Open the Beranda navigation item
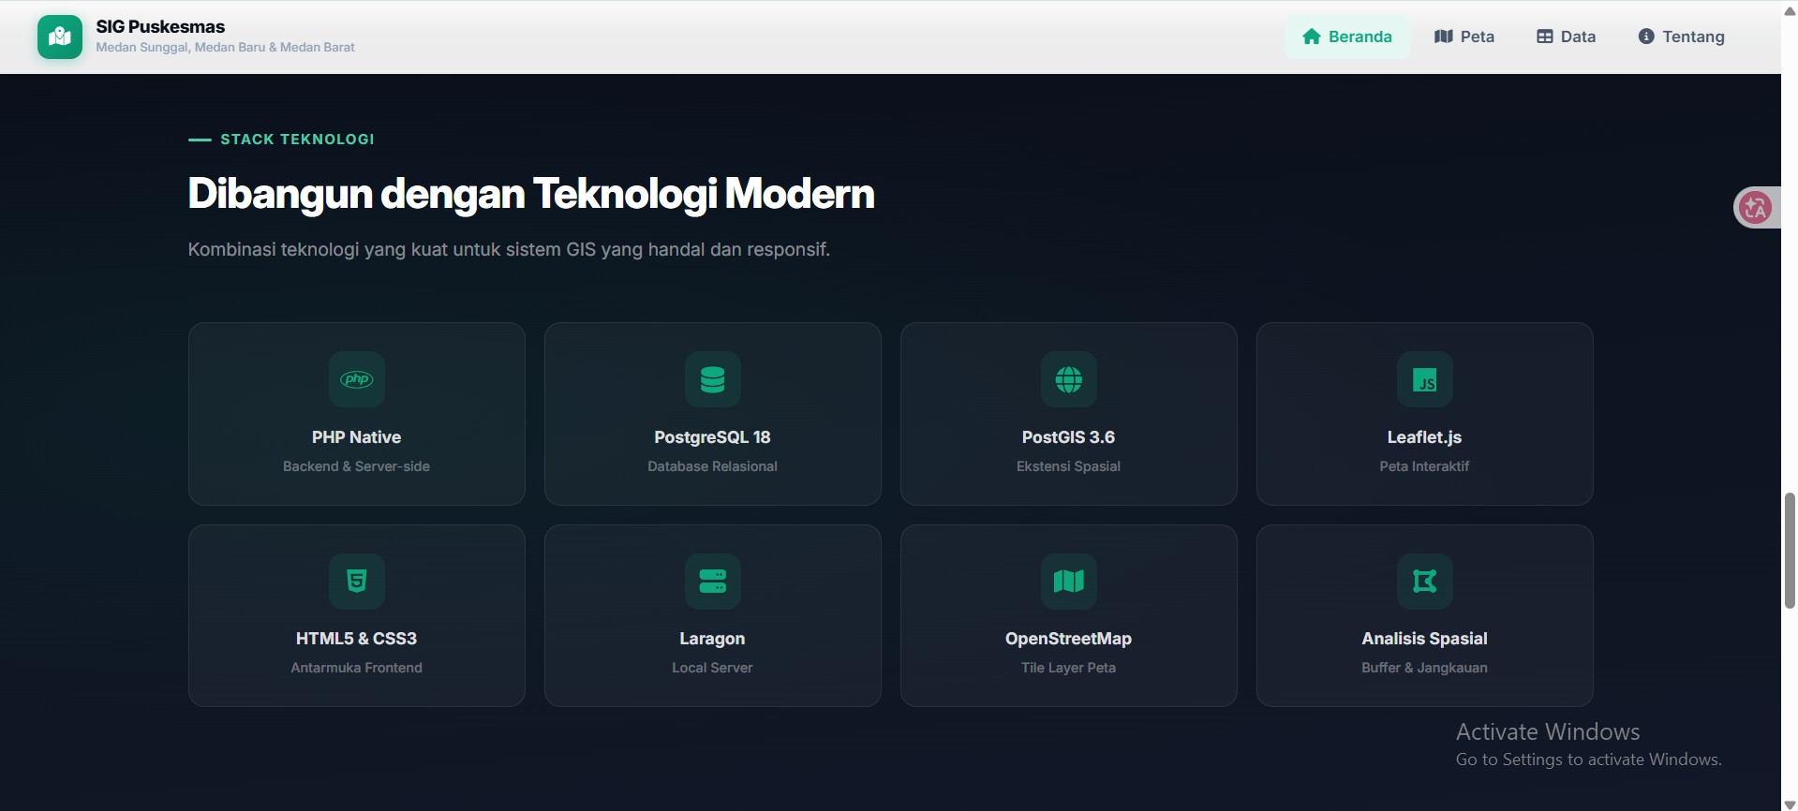The image size is (1798, 811). pos(1347,37)
